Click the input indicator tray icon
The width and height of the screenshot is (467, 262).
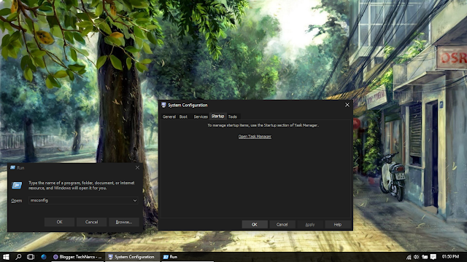(x=425, y=257)
